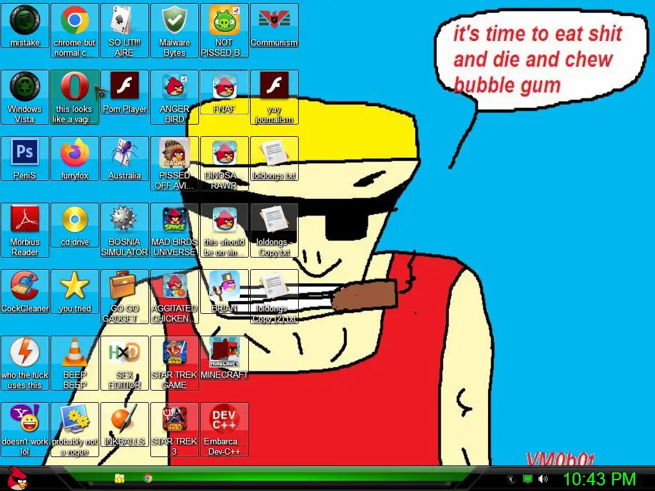Click the Chrome icon on the taskbar
Viewport: 655px width, 491px height.
[148, 478]
